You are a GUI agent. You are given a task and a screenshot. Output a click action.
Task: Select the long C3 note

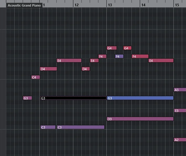(x=80, y=127)
